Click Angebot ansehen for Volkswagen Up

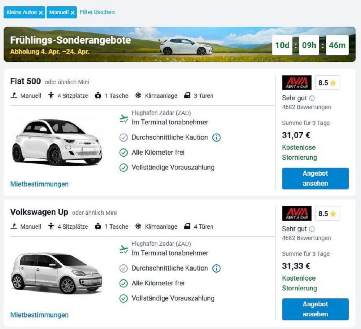[x=316, y=309]
